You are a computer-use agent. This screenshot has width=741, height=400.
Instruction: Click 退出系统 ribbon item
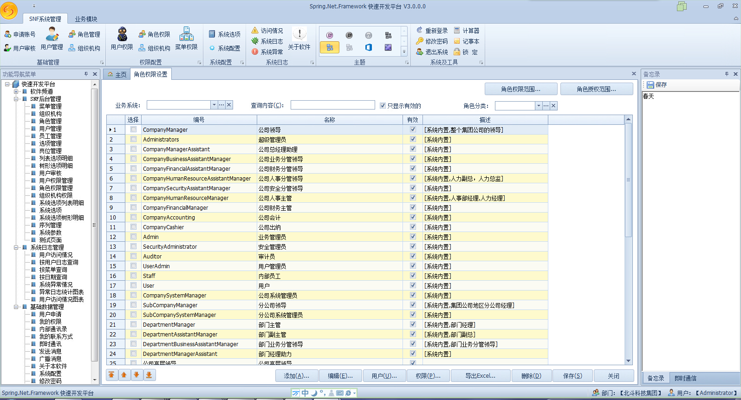point(432,52)
